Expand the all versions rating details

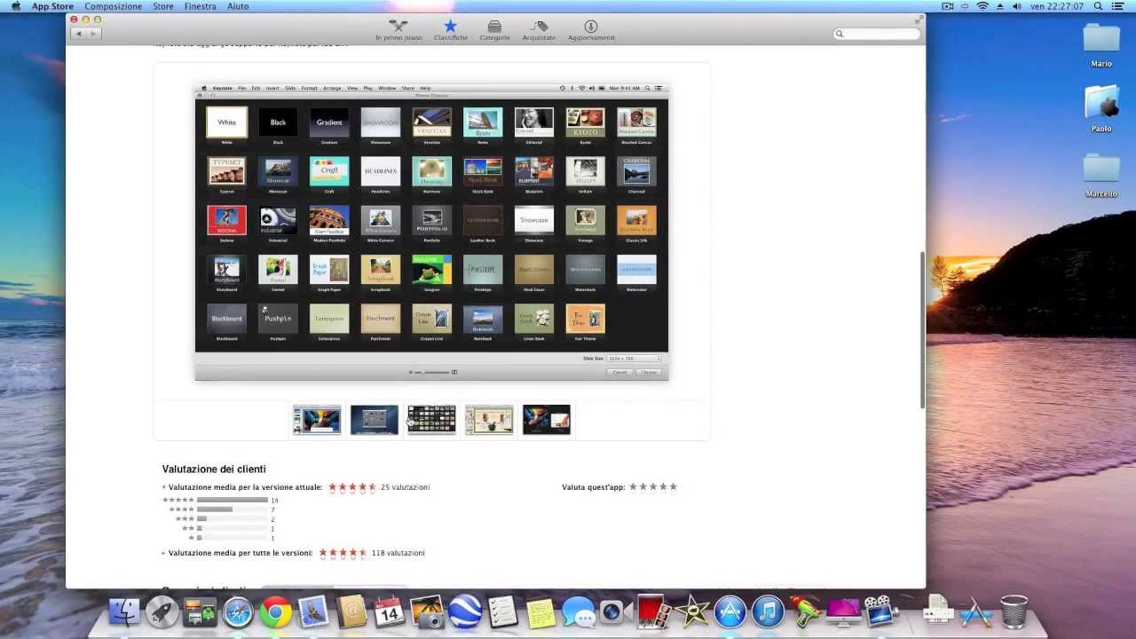pos(164,553)
